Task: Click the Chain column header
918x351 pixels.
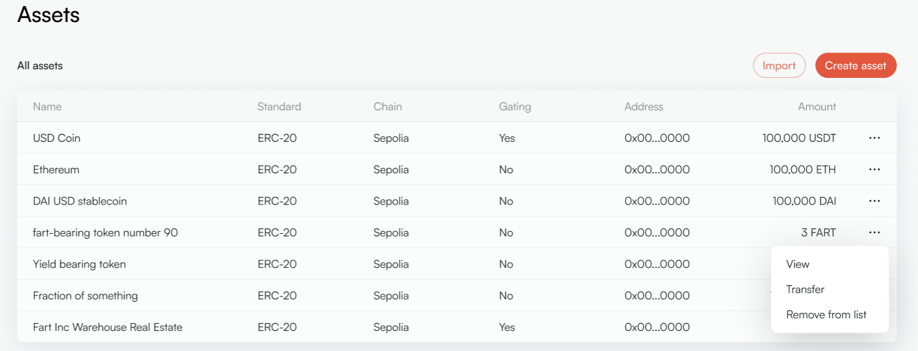Action: [x=388, y=107]
